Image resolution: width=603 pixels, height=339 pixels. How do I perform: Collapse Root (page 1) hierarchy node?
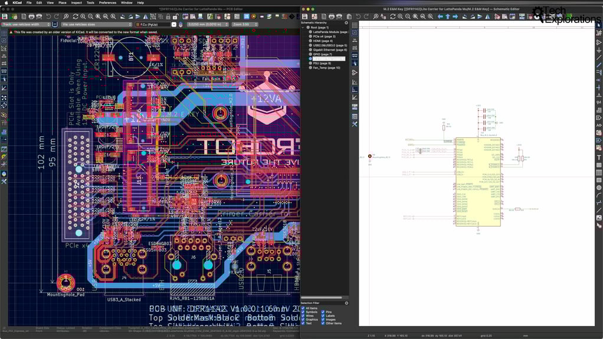303,28
